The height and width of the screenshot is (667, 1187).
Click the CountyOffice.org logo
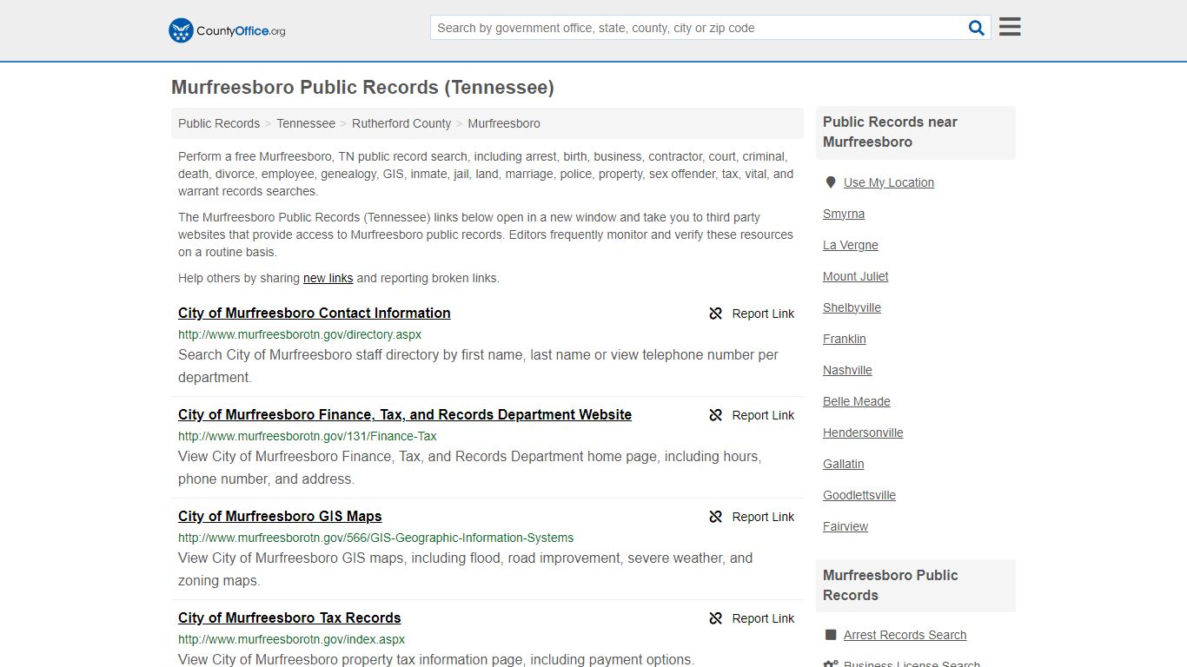(x=227, y=30)
